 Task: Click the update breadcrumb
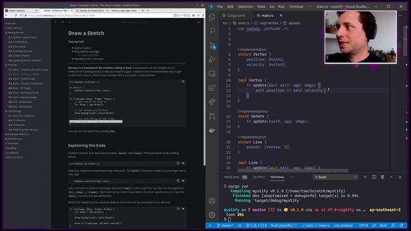coord(291,23)
